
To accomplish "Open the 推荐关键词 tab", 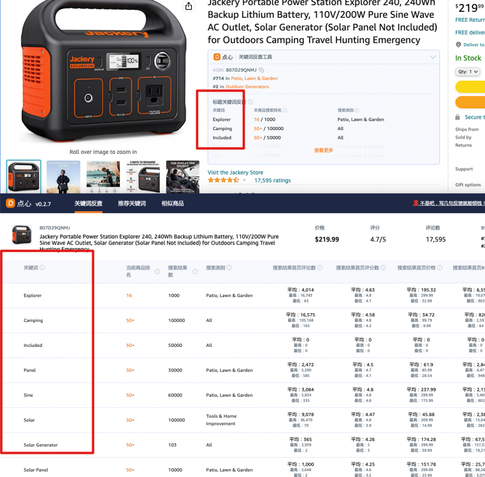I will [x=132, y=203].
